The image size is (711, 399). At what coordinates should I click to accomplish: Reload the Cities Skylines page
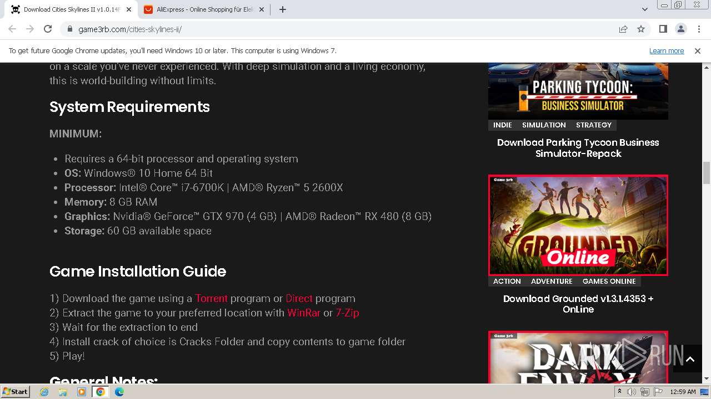coord(48,29)
